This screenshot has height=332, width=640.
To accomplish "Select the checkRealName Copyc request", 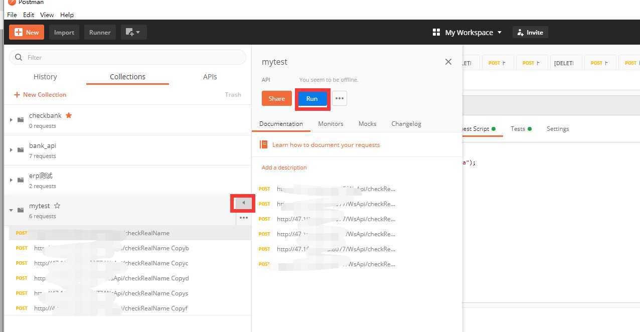I will click(x=130, y=263).
